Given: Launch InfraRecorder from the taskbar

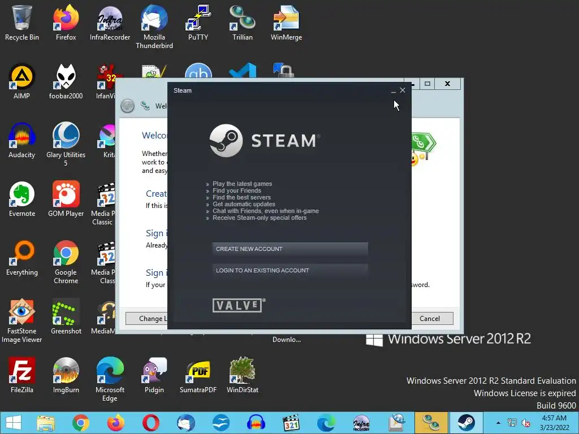Looking at the screenshot, I should tap(361, 423).
